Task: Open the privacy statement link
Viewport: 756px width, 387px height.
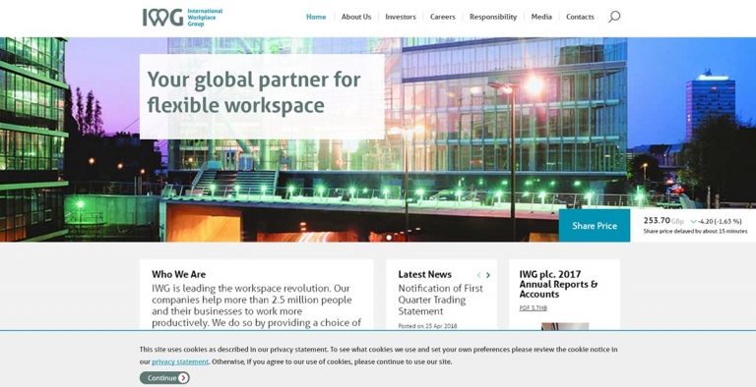Action: pyautogui.click(x=180, y=361)
